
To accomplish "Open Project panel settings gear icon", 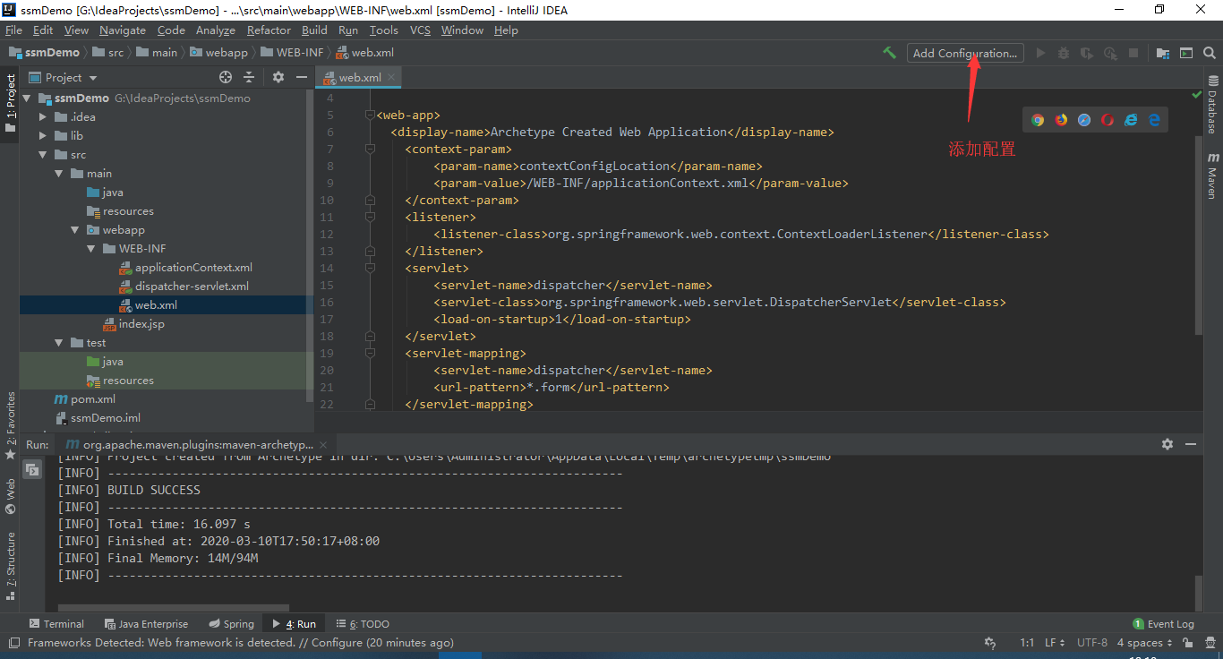I will pyautogui.click(x=278, y=77).
